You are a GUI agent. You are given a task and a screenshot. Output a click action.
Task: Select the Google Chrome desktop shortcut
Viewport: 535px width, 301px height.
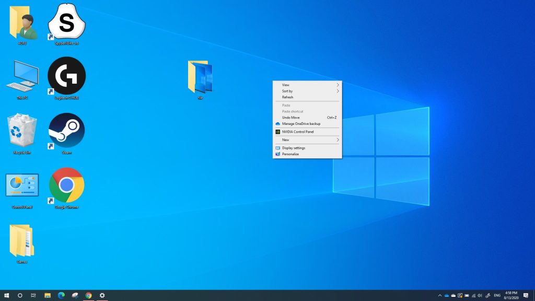(x=66, y=188)
